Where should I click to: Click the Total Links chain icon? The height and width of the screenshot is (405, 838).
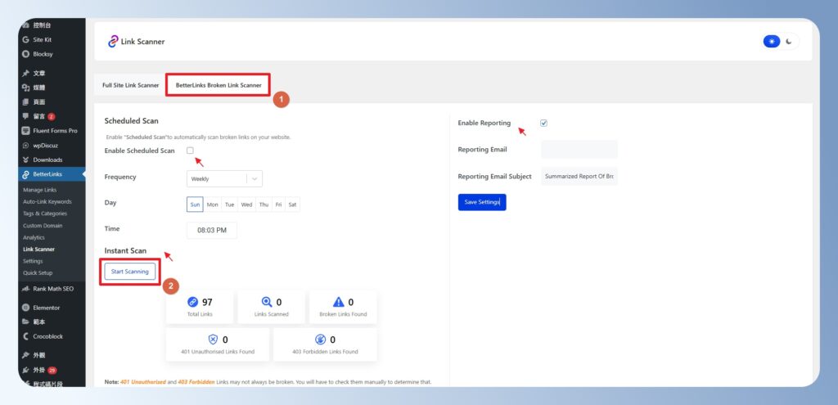point(193,302)
